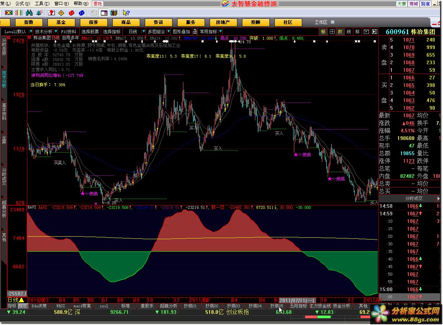This screenshot has width=443, height=325.
Task: Select the 指数 market button
Action: [29, 22]
